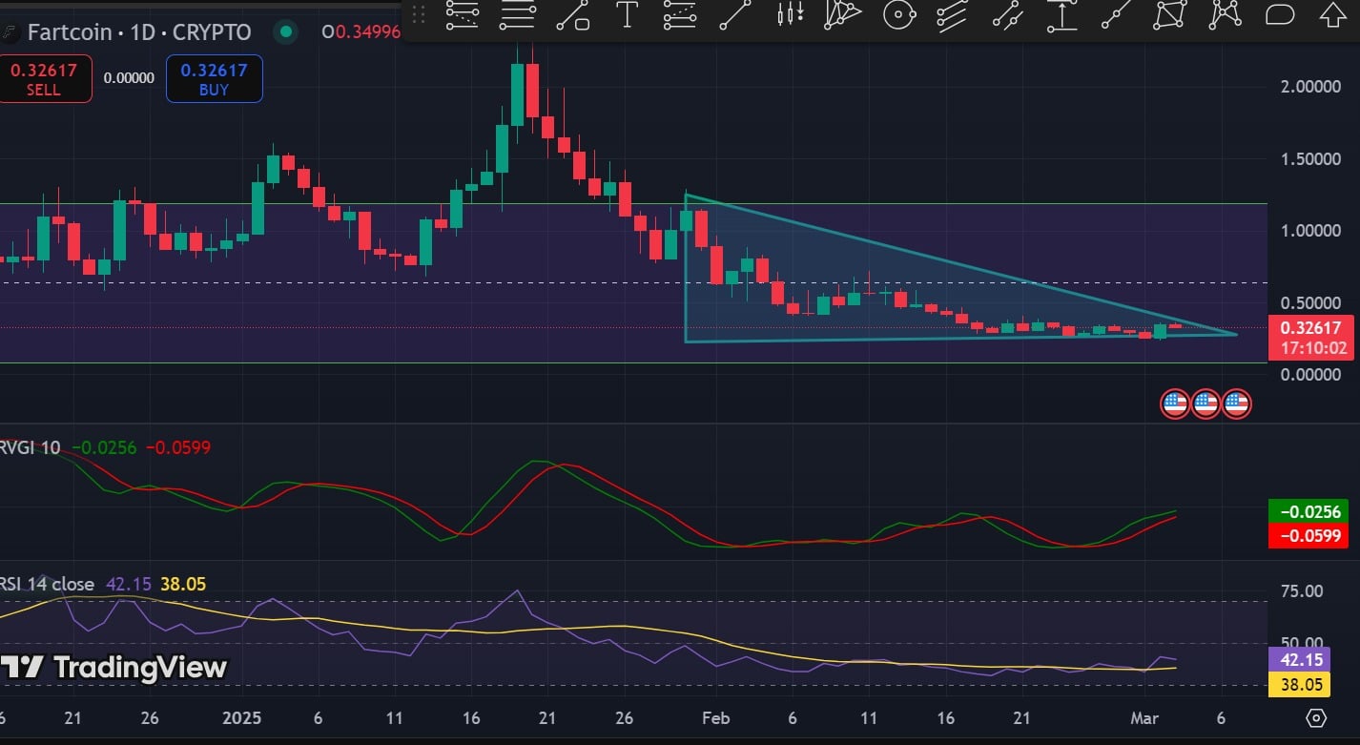
Task: Click the TradingView logo
Action: 114,667
